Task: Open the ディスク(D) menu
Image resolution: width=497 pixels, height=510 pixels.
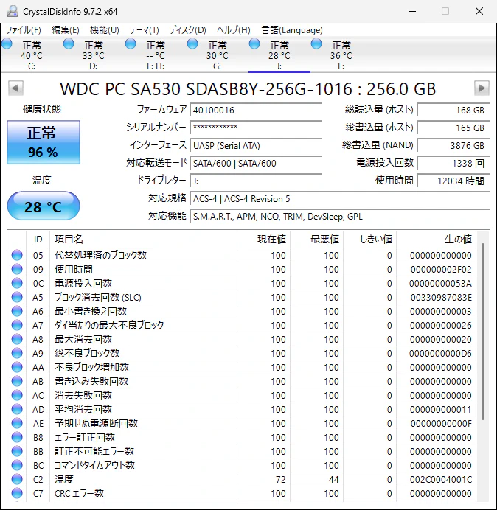Action: [x=188, y=30]
